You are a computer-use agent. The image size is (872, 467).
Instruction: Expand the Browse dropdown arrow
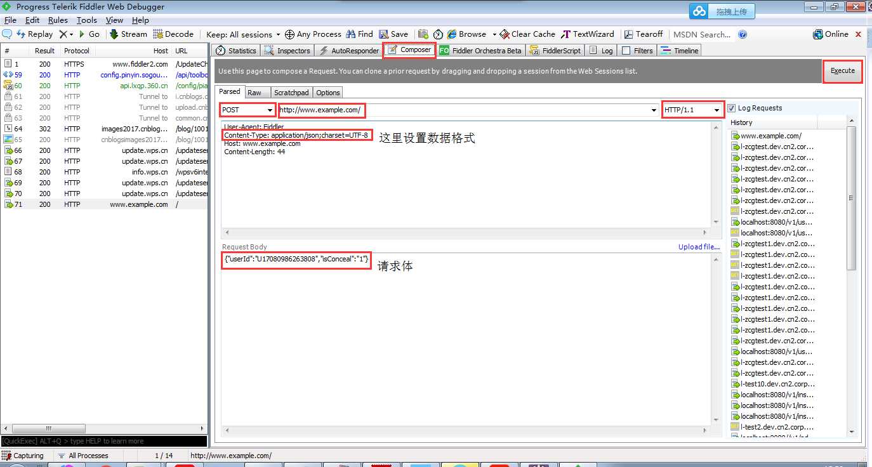(x=494, y=34)
